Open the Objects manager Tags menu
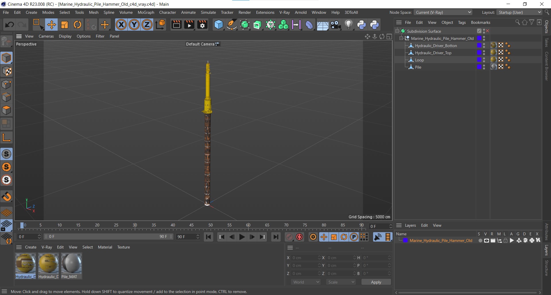Image resolution: width=551 pixels, height=295 pixels. 462,22
